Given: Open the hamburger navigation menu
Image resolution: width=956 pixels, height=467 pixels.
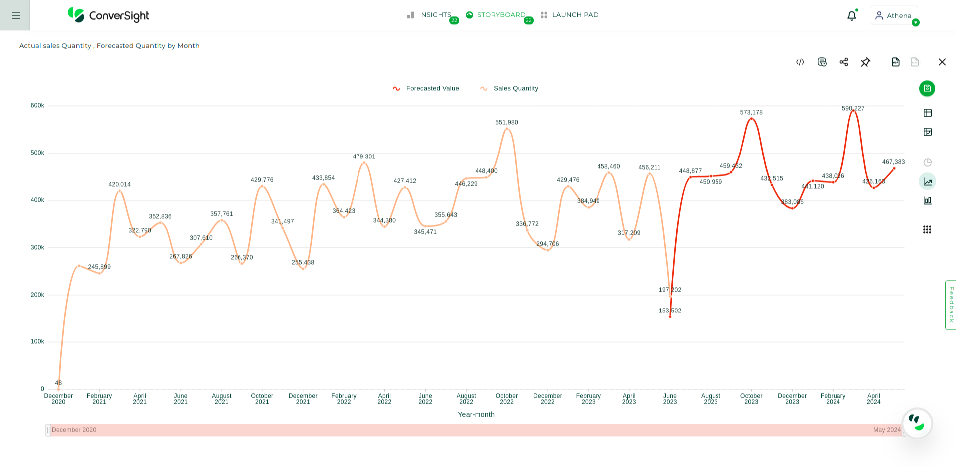Looking at the screenshot, I should click(15, 15).
